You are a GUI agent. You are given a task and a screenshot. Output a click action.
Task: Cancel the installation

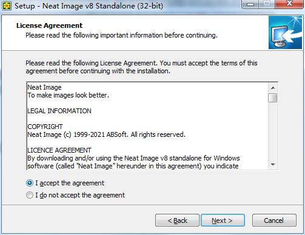274,220
